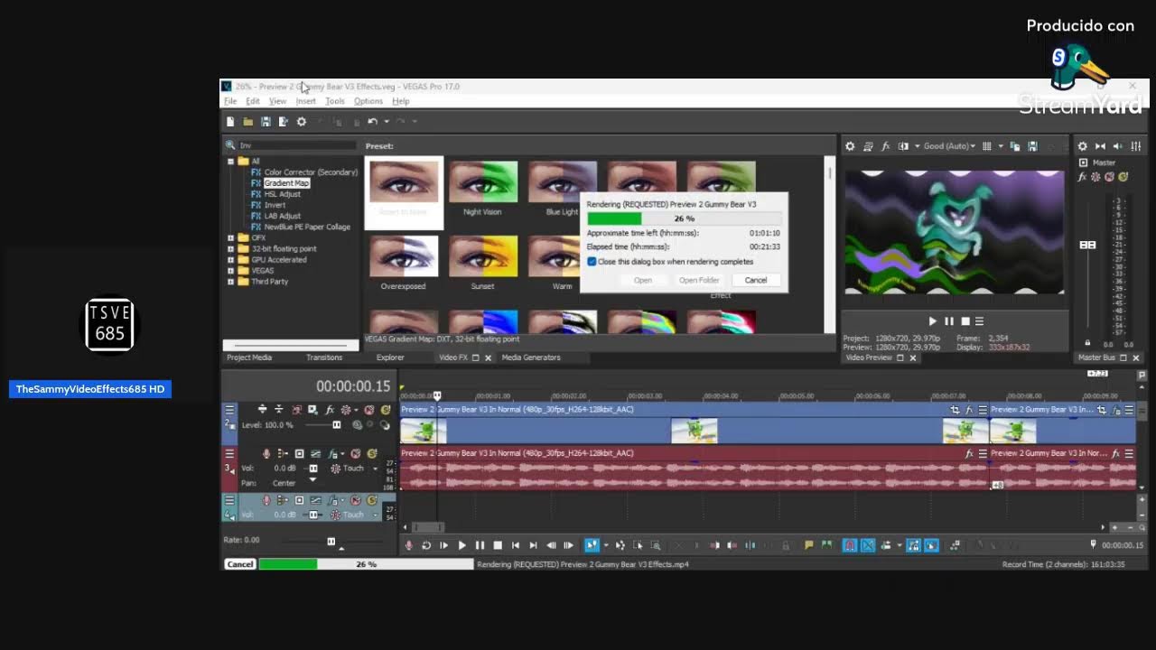Switch to the Transitions tab

(x=324, y=357)
